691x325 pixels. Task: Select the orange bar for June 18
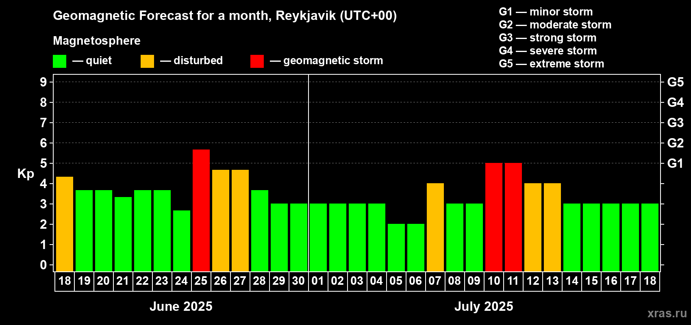(x=65, y=224)
